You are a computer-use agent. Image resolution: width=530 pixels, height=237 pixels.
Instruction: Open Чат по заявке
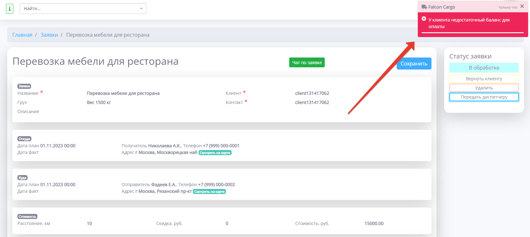(307, 63)
